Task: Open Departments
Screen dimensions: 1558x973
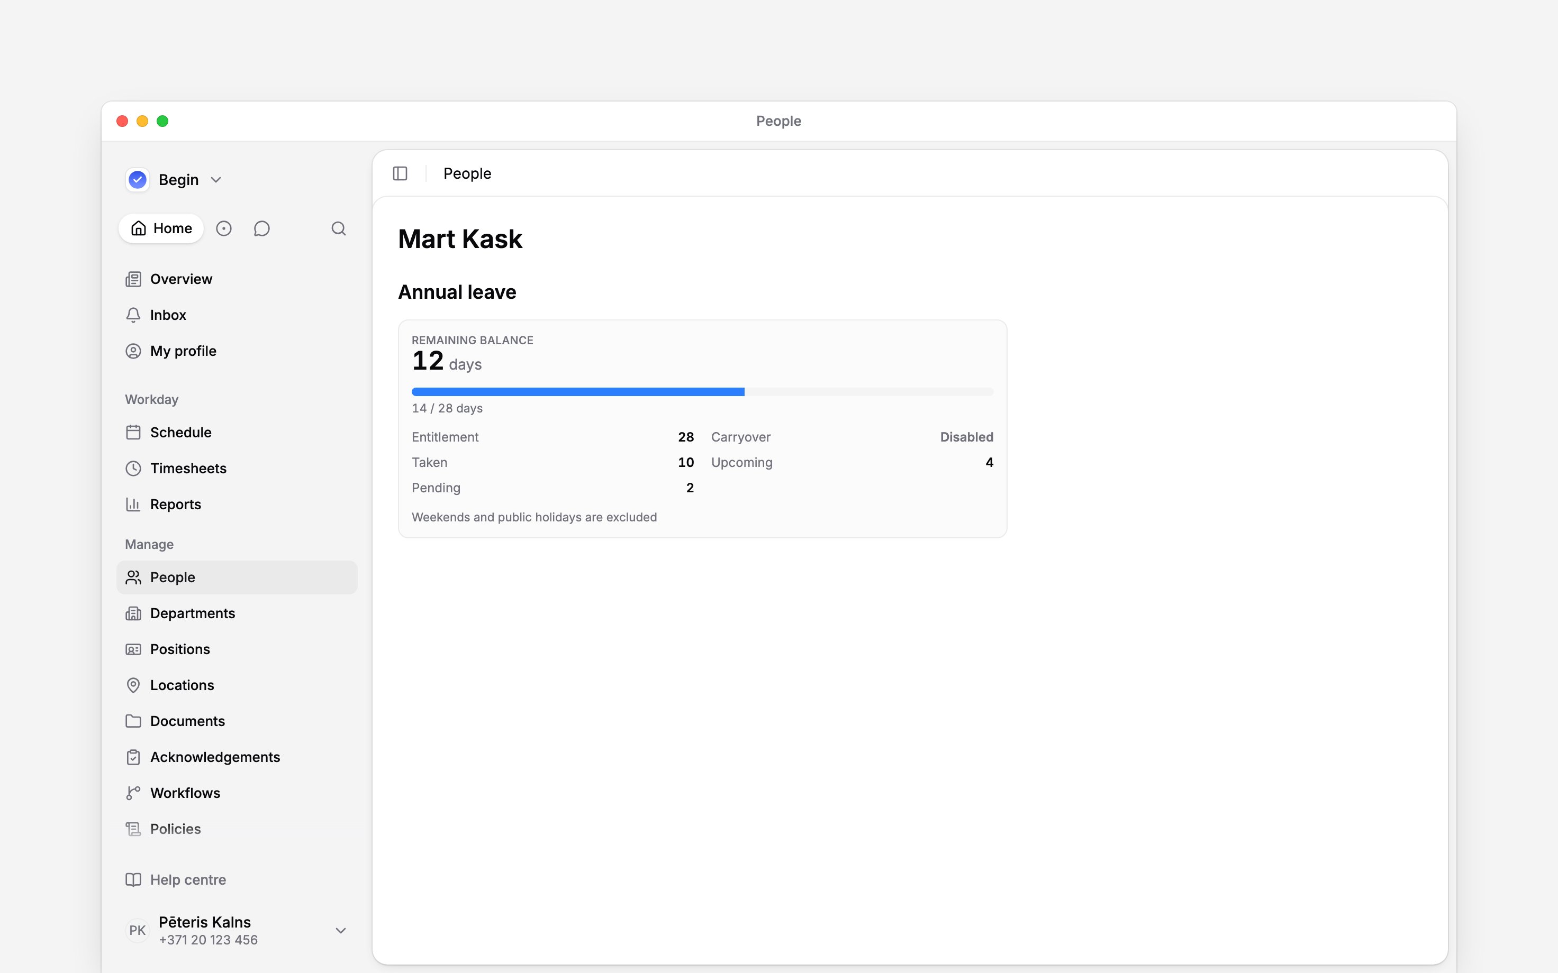Action: pyautogui.click(x=237, y=613)
